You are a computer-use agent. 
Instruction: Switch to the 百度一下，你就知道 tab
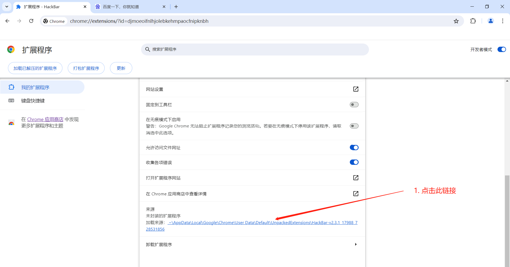point(130,7)
